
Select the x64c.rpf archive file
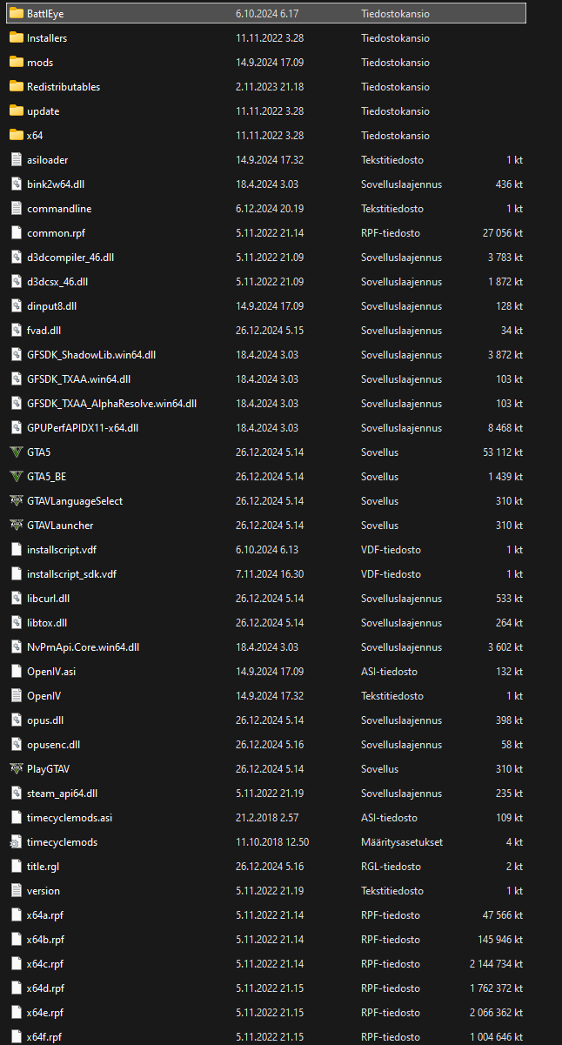[45, 964]
